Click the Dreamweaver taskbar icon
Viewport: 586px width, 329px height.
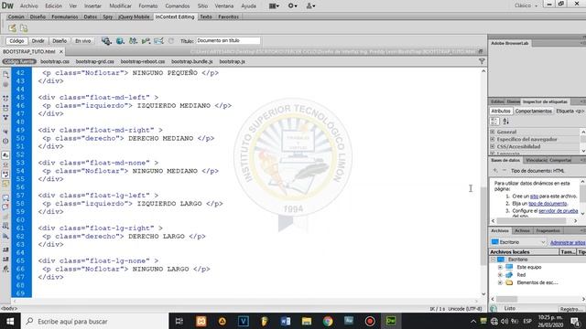point(391,321)
